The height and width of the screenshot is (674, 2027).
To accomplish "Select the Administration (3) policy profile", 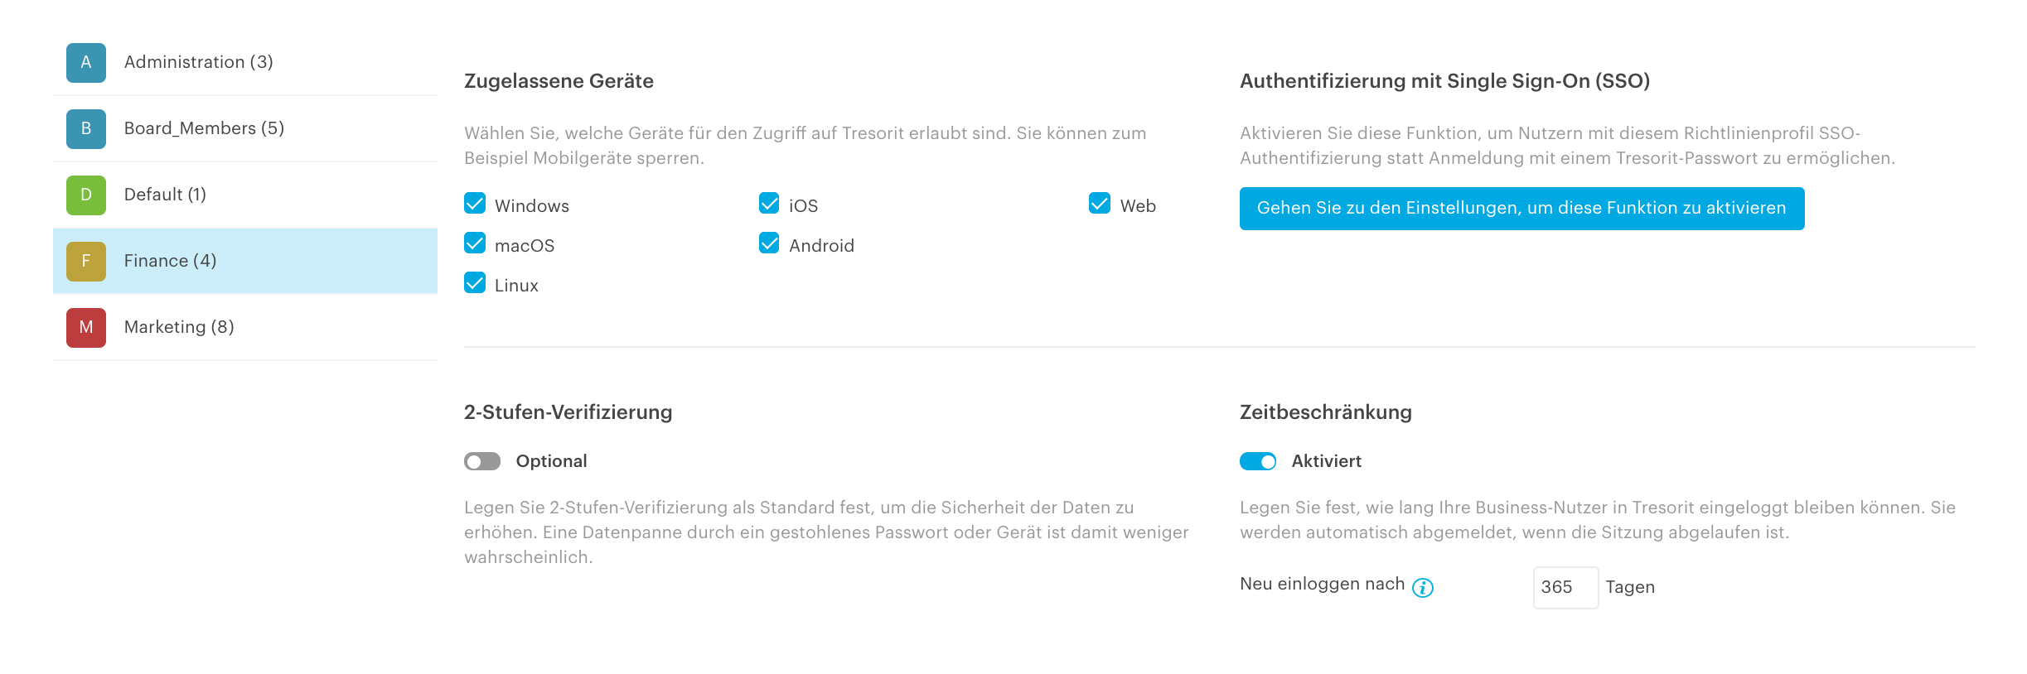I will [245, 63].
